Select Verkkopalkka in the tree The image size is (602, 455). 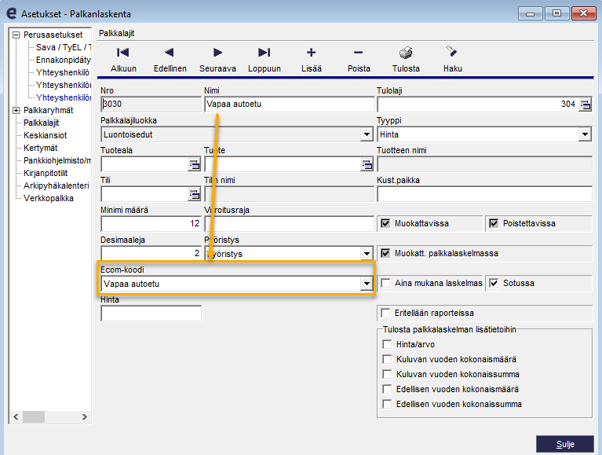pyautogui.click(x=49, y=198)
